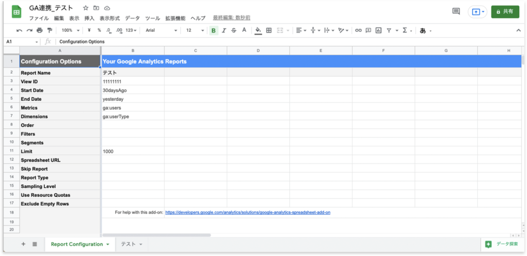Viewport: 527px width, 256px height.
Task: Insert a chart using toolbar icon
Action: point(378,30)
